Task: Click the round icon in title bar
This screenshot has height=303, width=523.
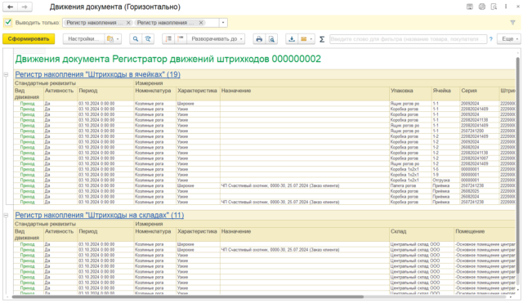Action: coord(481,7)
